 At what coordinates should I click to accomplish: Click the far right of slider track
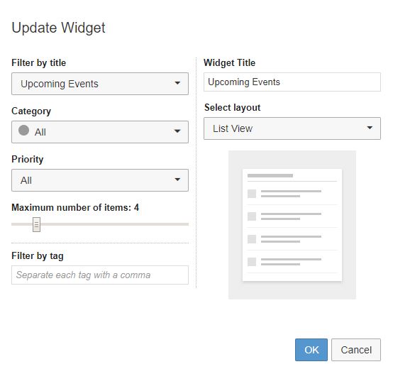[x=186, y=224]
